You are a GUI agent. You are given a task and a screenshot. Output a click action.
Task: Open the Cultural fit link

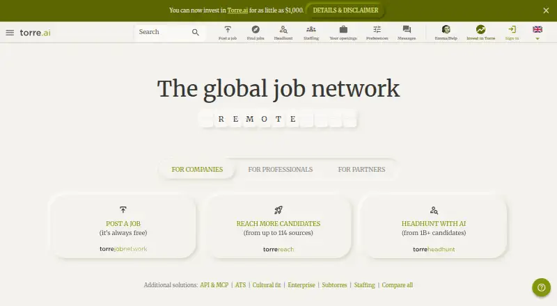pos(267,285)
